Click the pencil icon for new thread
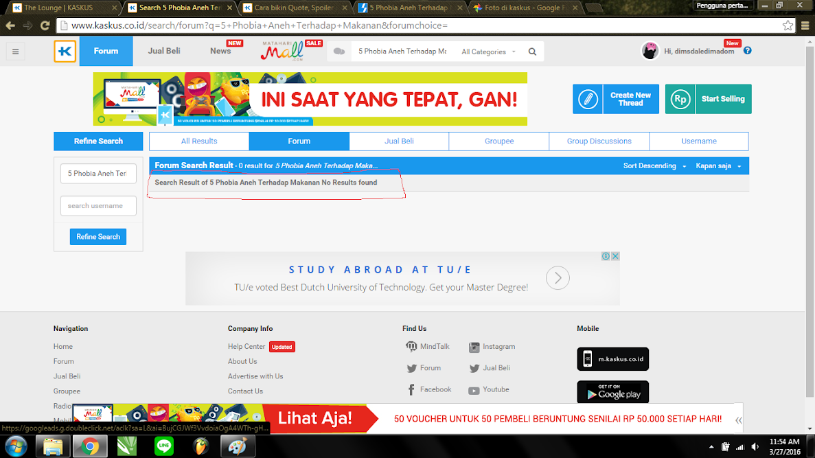This screenshot has width=815, height=458. coord(588,99)
